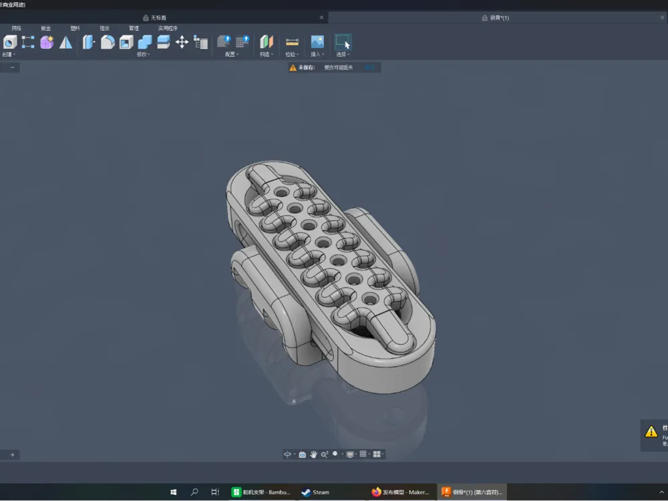
Task: Activate the Select tool on the ribbon
Action: [x=341, y=42]
